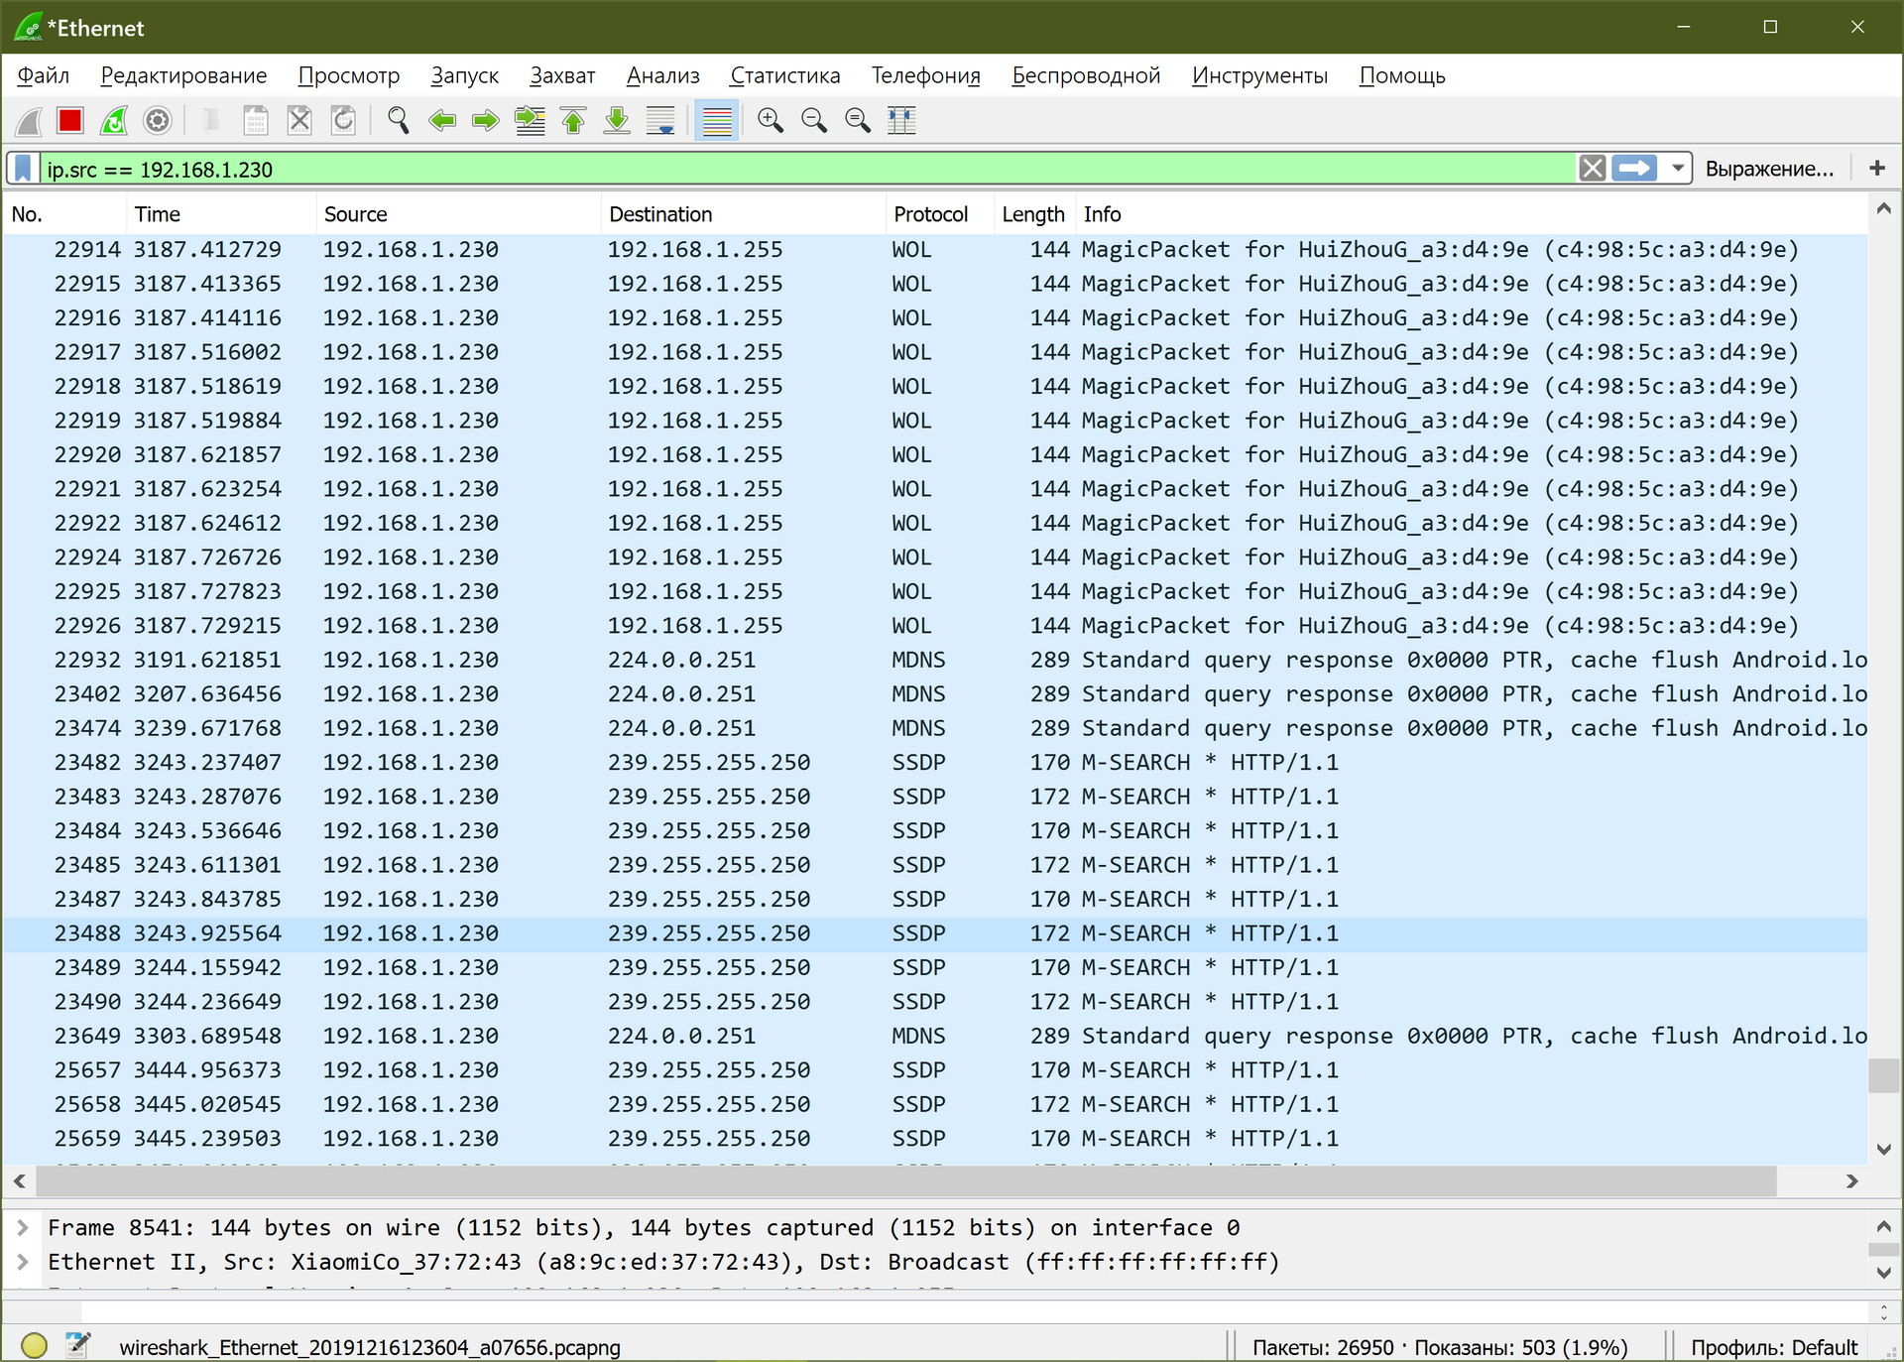Click the open capture file icon
1904x1362 pixels.
tap(212, 121)
